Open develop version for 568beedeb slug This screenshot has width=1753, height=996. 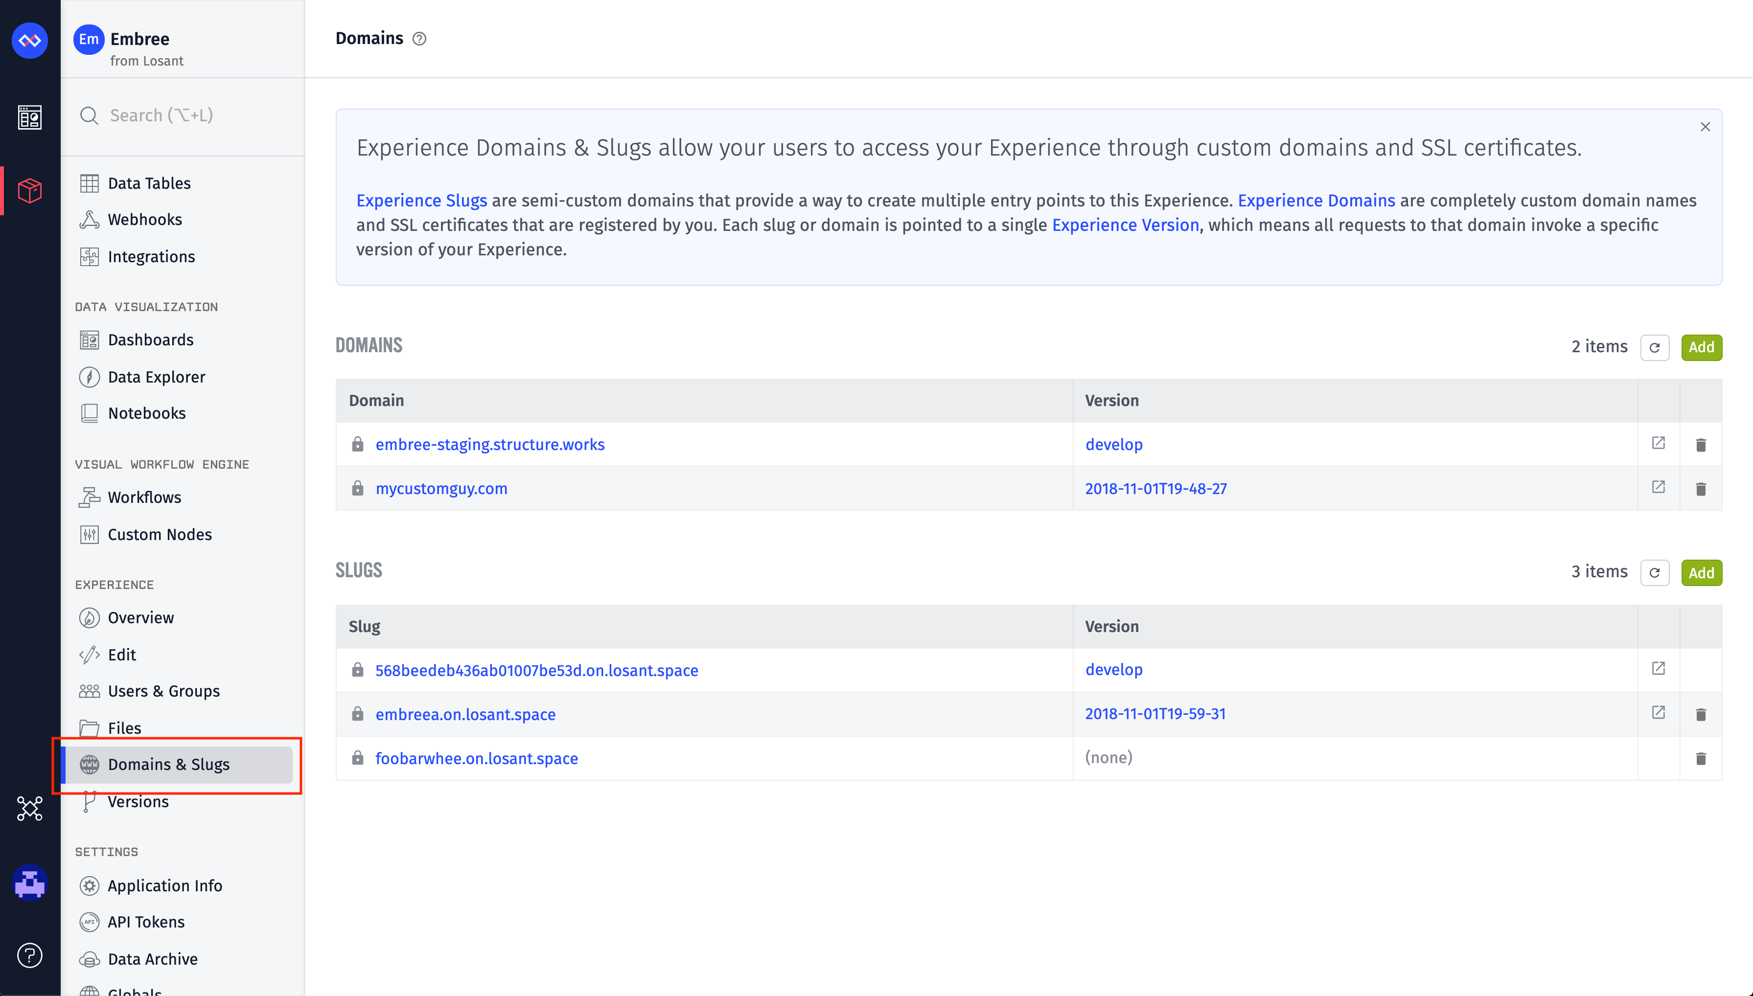1114,670
